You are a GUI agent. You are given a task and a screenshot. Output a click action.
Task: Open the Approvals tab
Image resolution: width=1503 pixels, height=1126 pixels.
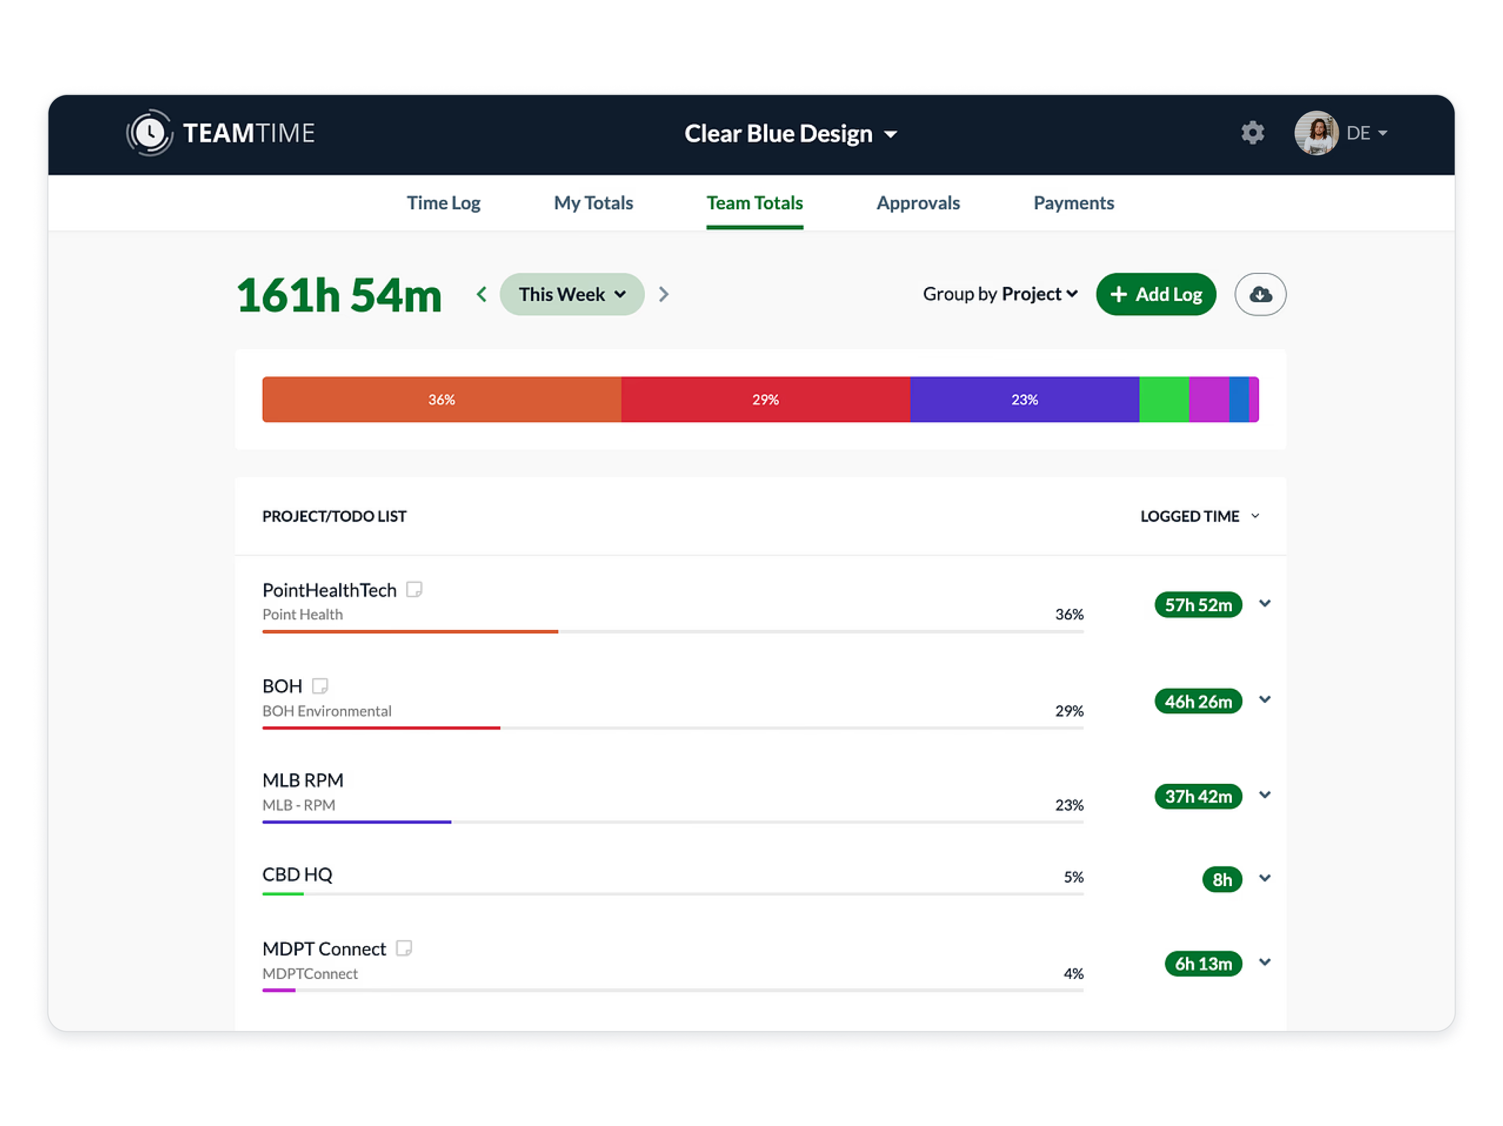click(918, 203)
